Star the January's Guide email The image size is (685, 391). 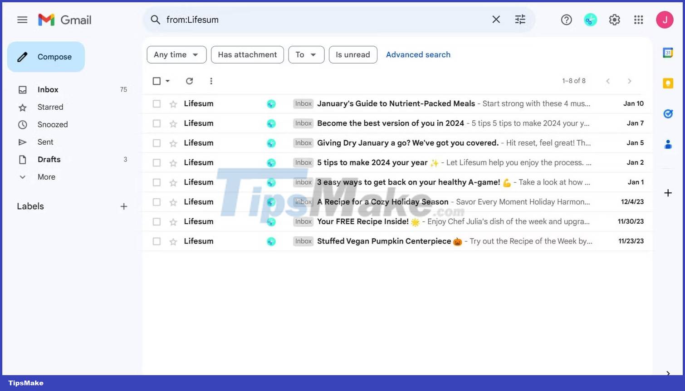173,103
